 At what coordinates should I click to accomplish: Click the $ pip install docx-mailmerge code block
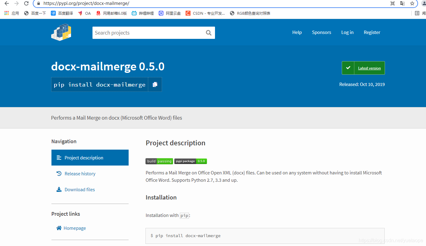tap(265, 236)
